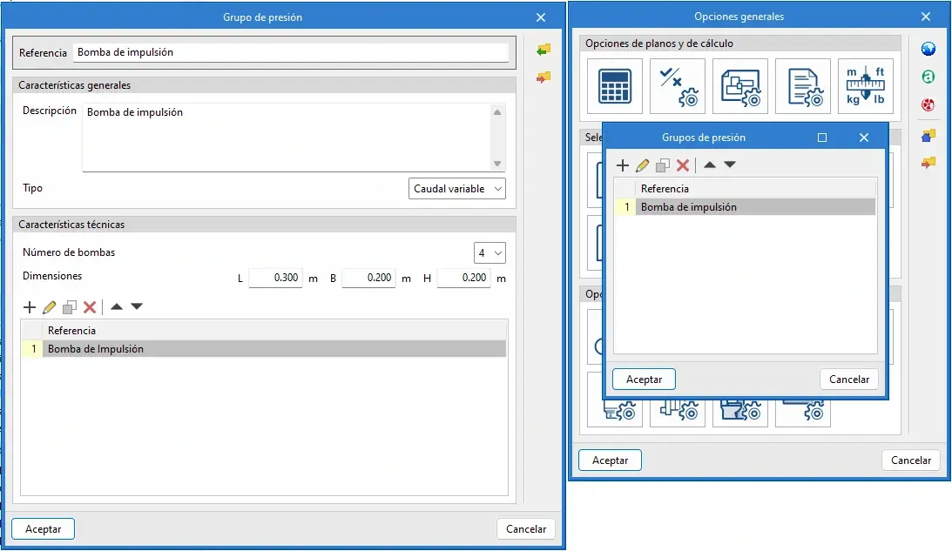
Task: Accept the Grupo de presión dialog
Action: click(43, 528)
